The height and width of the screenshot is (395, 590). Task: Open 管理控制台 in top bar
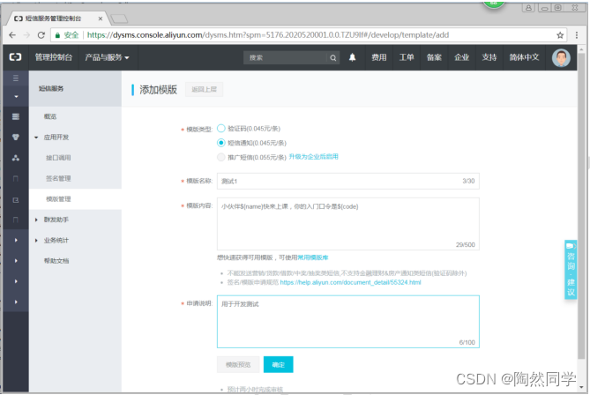[x=54, y=57]
